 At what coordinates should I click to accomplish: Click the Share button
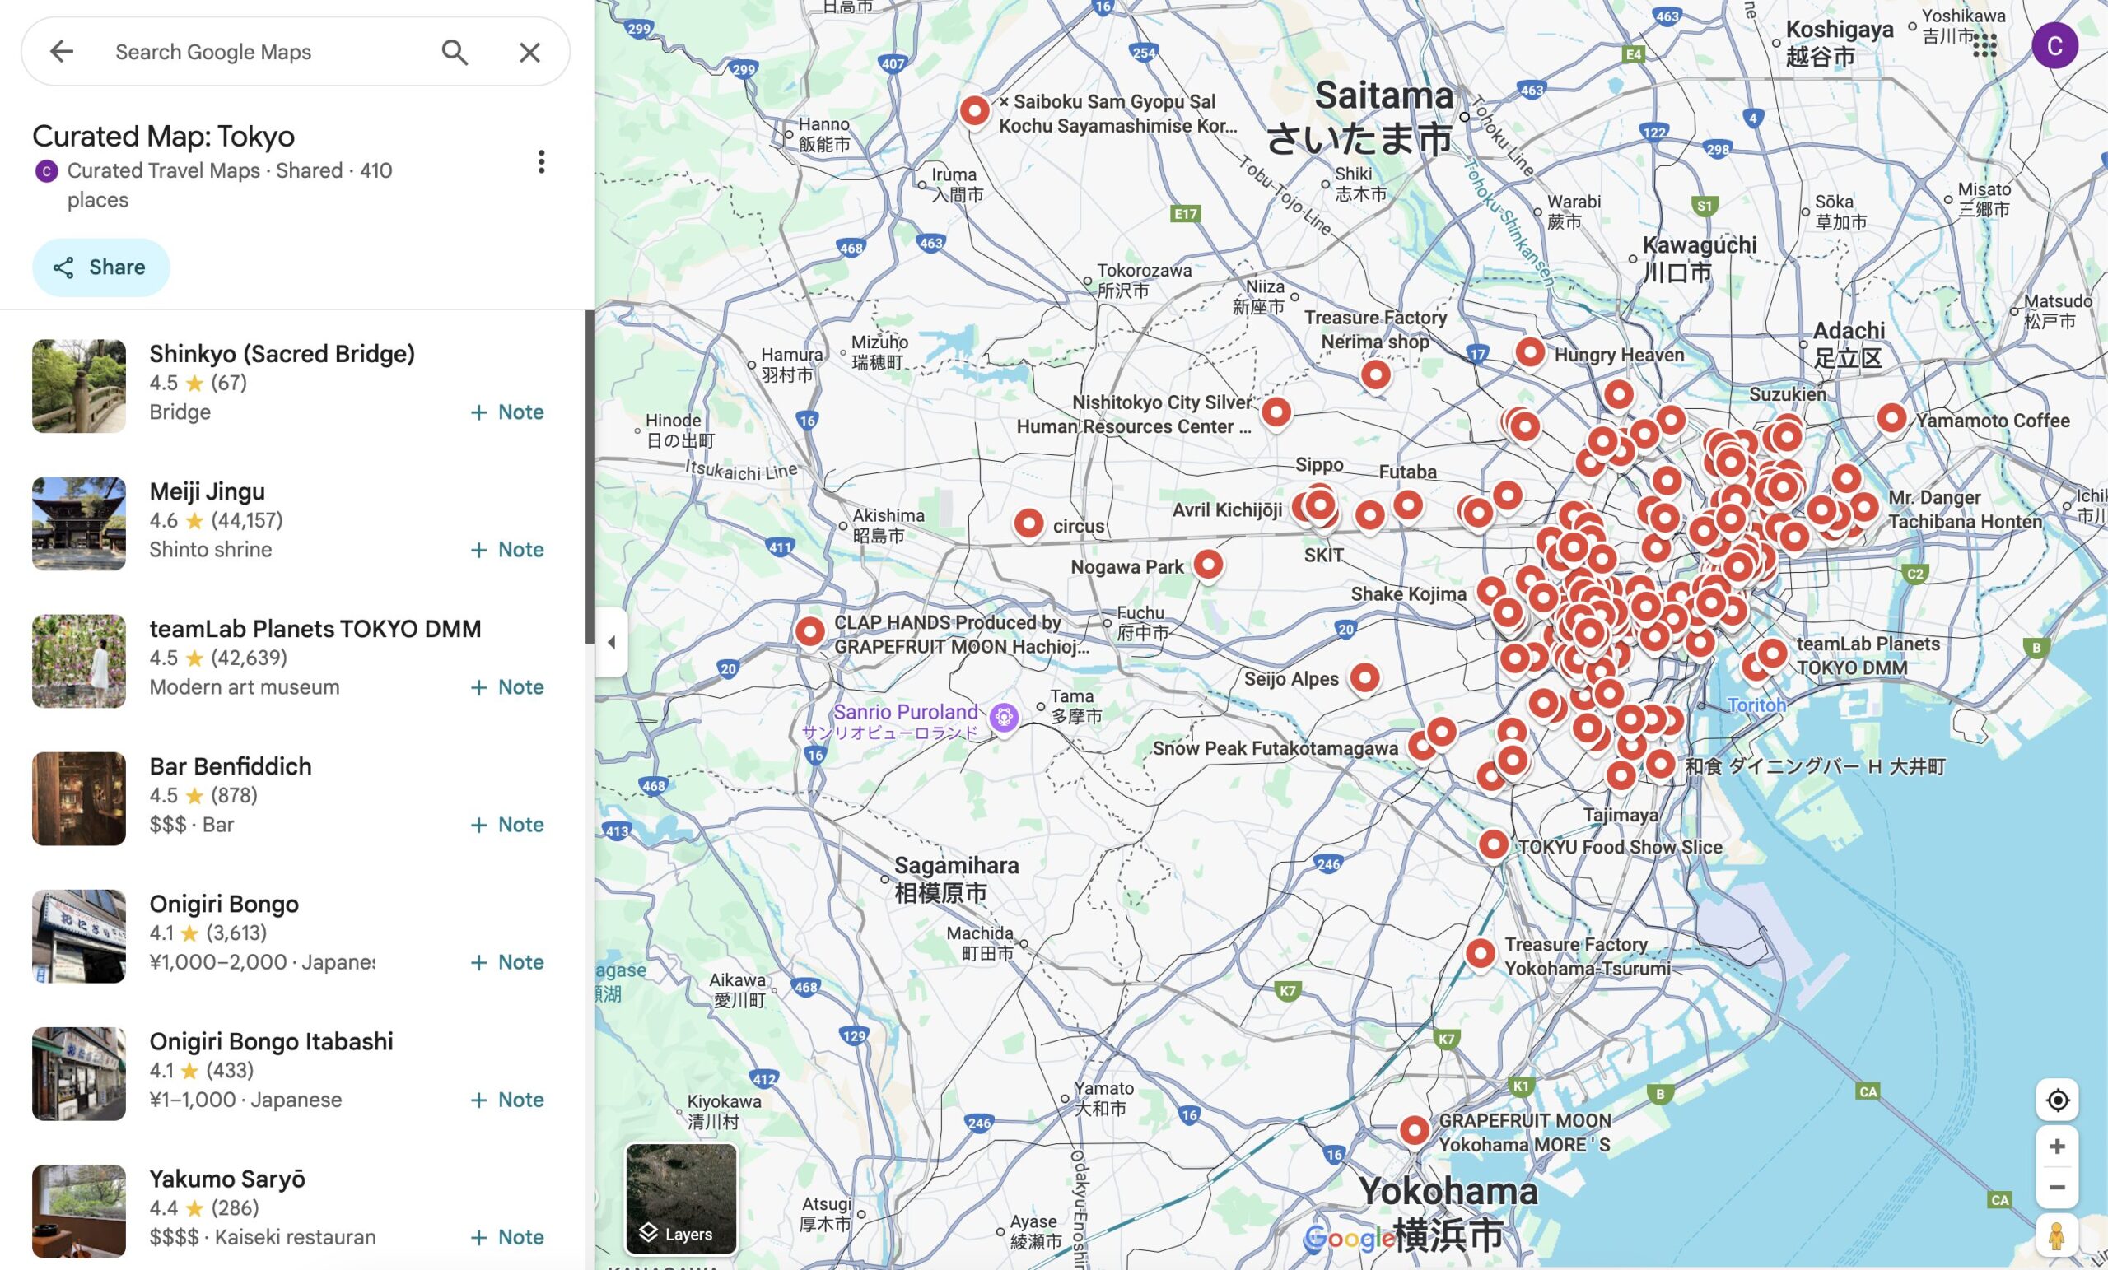(101, 267)
